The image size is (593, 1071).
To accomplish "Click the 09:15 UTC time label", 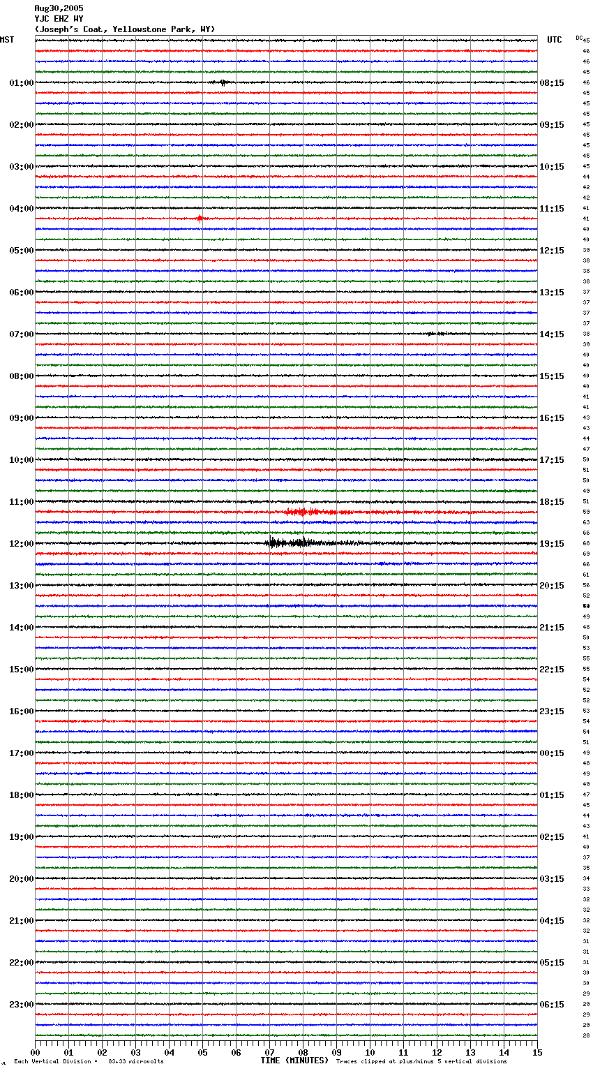I will pos(552,125).
